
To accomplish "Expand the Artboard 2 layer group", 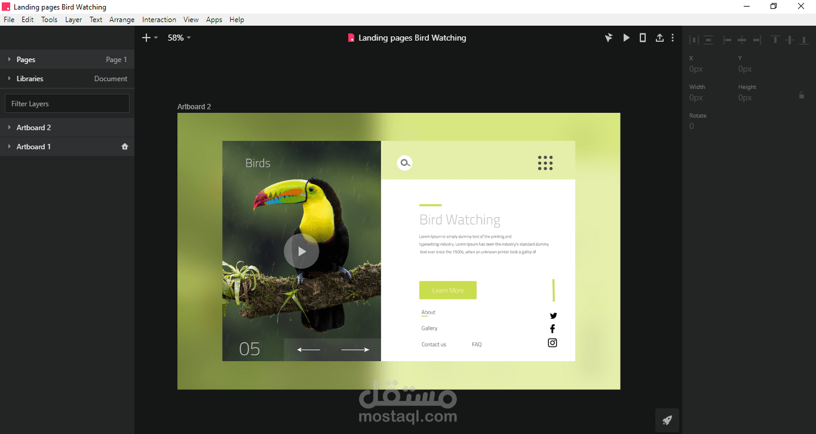I will [10, 128].
